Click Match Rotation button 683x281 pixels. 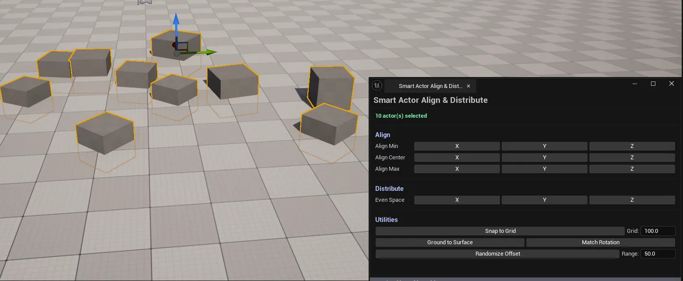coord(600,243)
